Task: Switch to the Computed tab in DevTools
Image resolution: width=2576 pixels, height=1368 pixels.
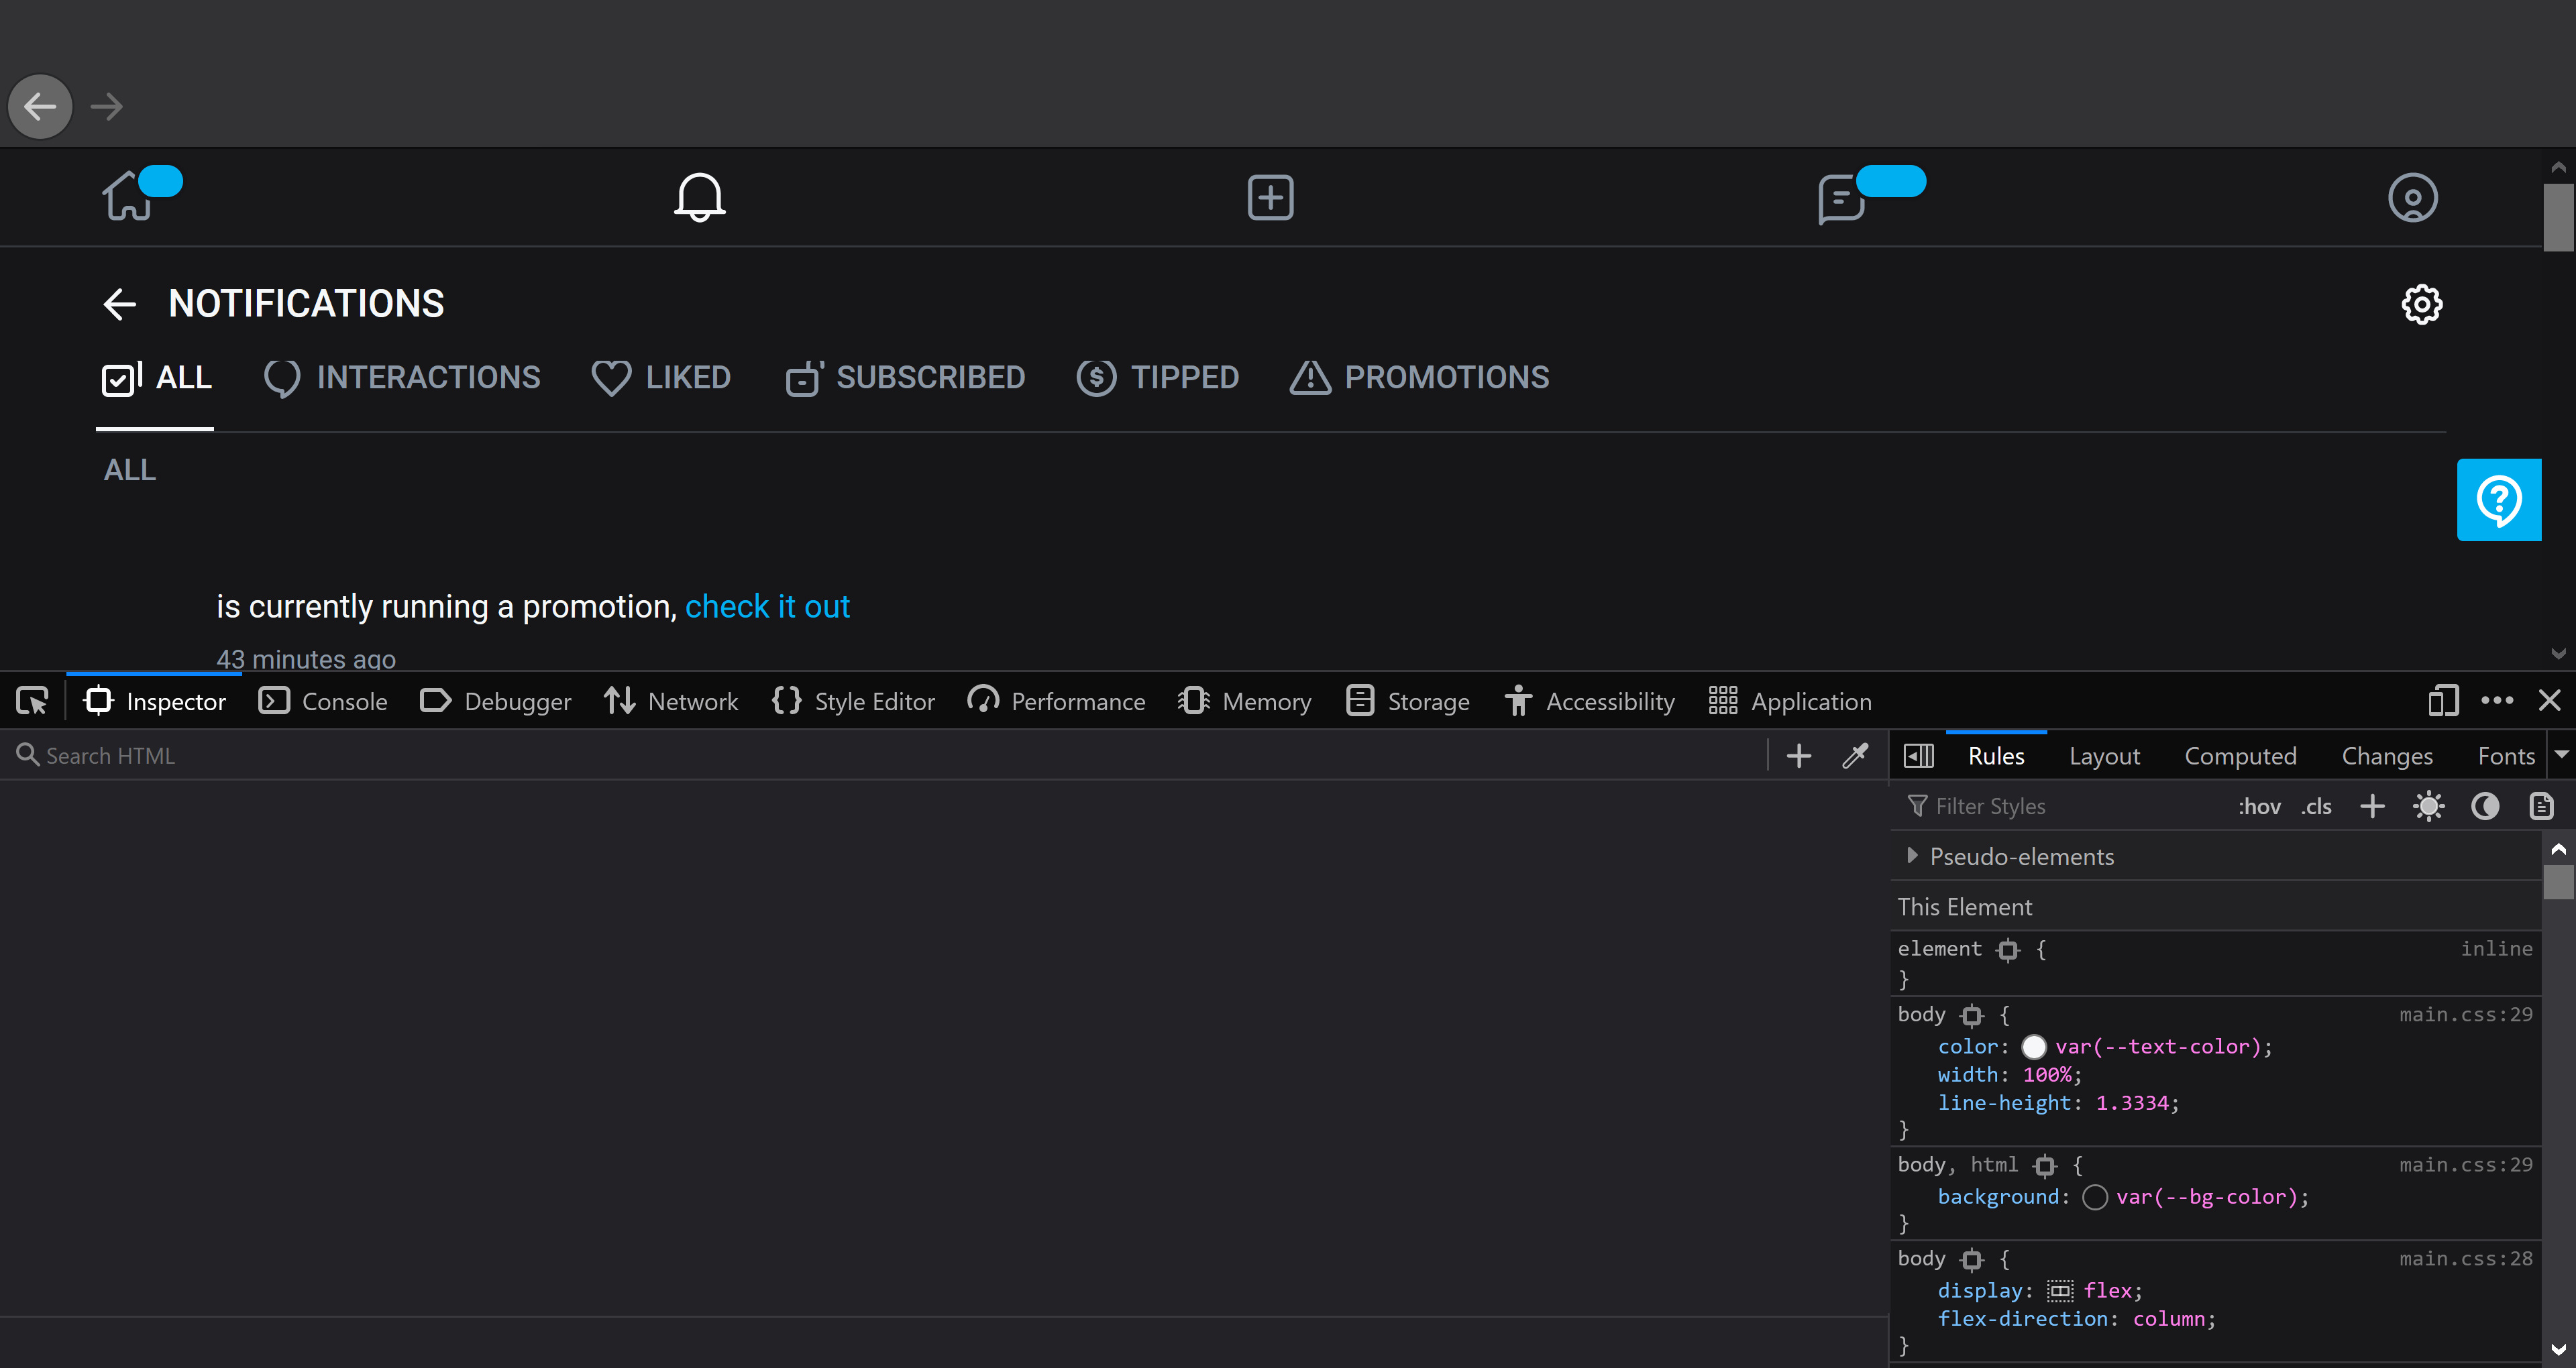Action: click(x=2240, y=755)
